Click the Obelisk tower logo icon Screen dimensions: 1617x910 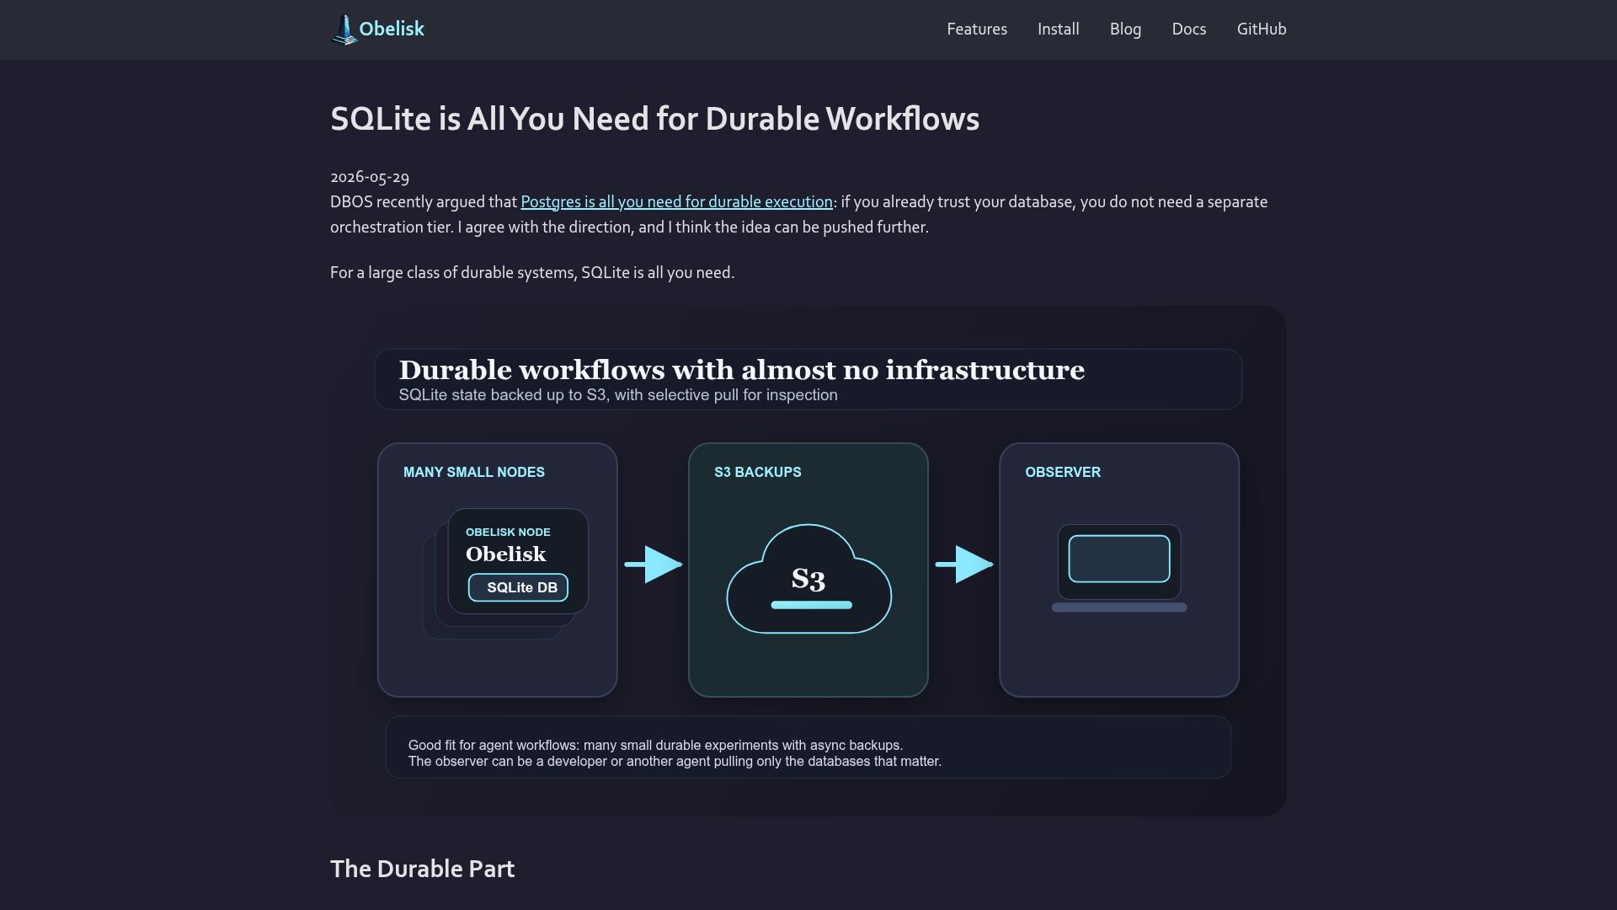coord(344,29)
